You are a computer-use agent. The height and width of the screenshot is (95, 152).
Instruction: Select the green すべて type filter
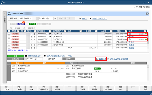(33, 24)
